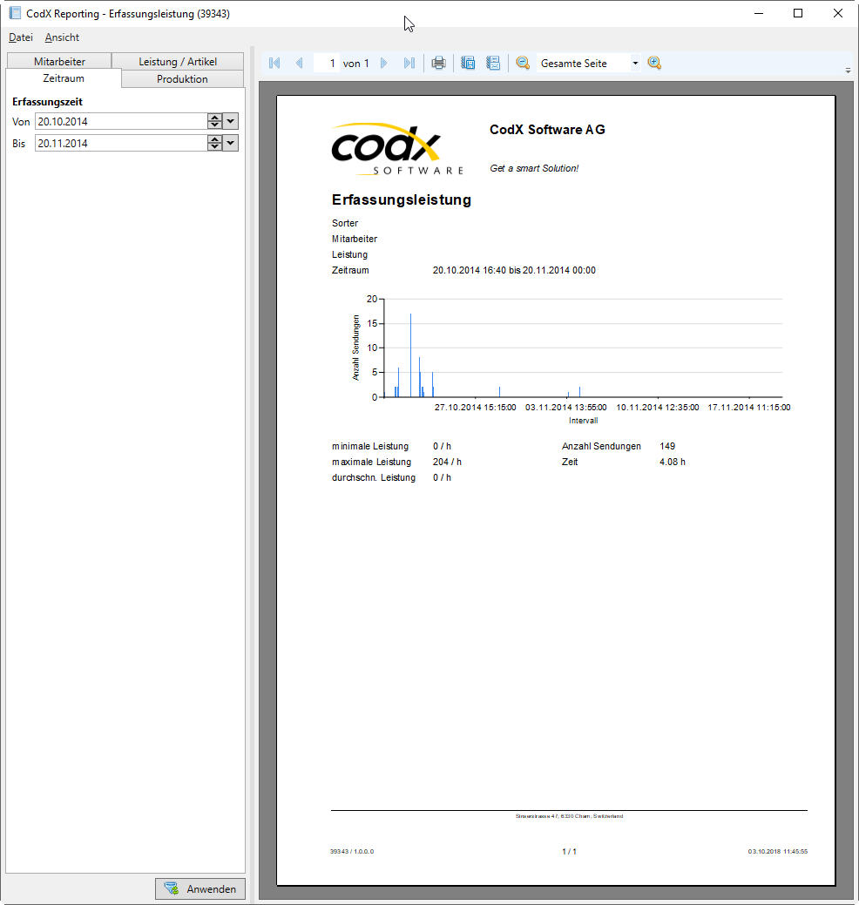The width and height of the screenshot is (859, 905).
Task: Send the report via email
Action: pos(493,63)
